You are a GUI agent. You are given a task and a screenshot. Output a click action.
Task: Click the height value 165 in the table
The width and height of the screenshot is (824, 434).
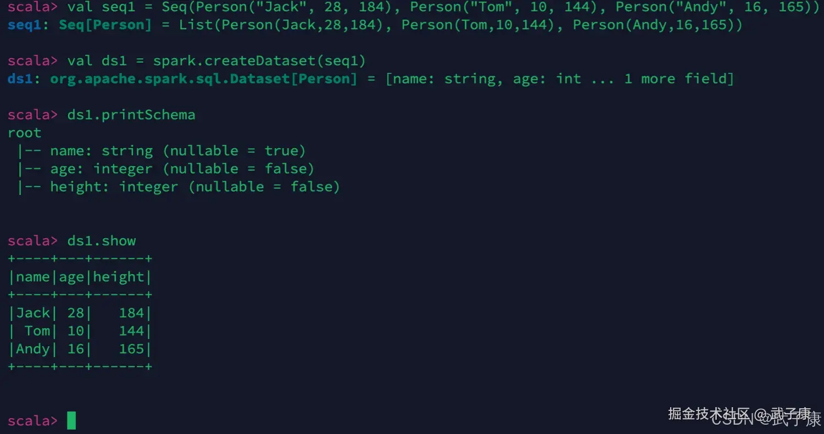coord(132,349)
